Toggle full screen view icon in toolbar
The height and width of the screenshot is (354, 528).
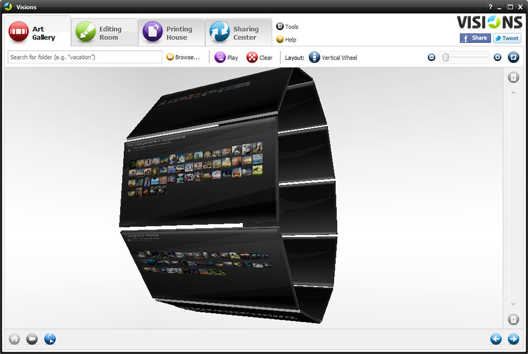click(x=513, y=57)
